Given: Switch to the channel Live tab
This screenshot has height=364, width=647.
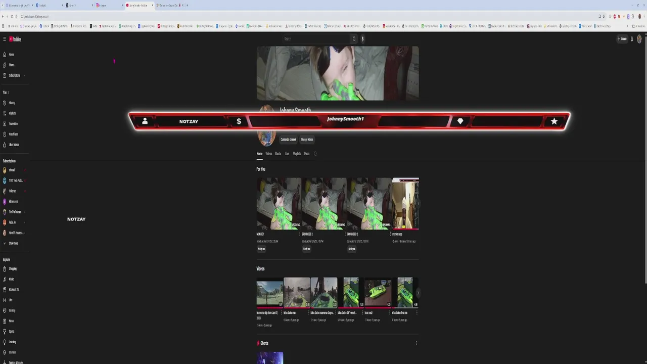Looking at the screenshot, I should 287,154.
